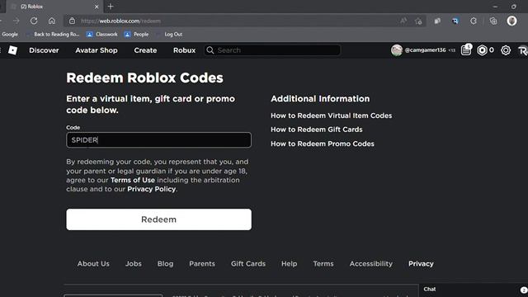The image size is (528, 297).
Task: Click the Roblox logo home icon
Action: coord(13,50)
